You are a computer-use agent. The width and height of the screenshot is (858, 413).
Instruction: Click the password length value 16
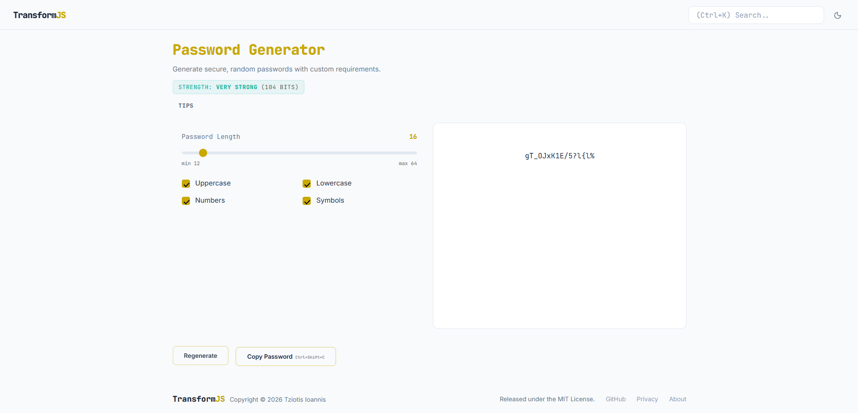(413, 137)
